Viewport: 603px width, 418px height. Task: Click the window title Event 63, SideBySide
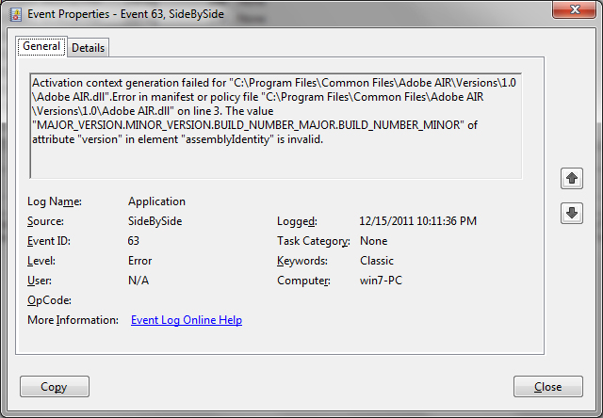[171, 14]
